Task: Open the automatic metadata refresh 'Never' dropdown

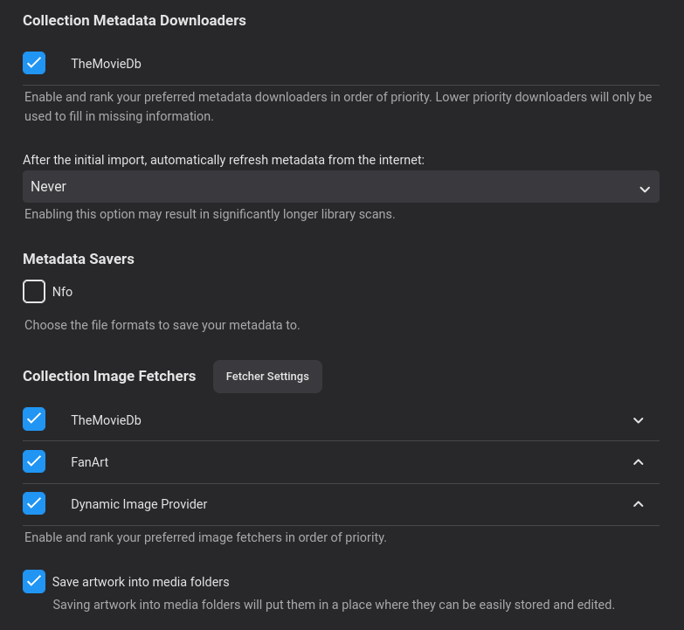Action: [341, 187]
